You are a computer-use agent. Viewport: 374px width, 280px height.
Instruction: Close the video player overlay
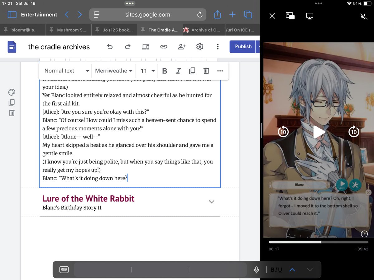point(272,16)
